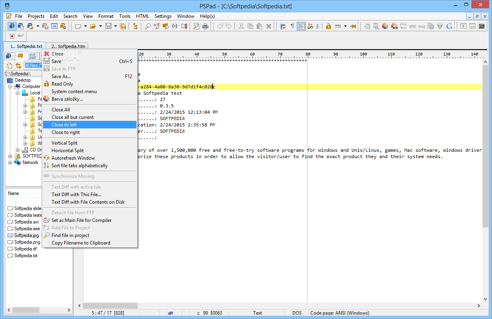This screenshot has width=492, height=319.
Task: Toggle Read Only in context menu
Action: [x=62, y=84]
